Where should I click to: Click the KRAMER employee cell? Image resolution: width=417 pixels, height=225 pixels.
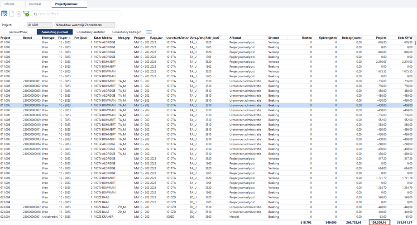(108, 217)
